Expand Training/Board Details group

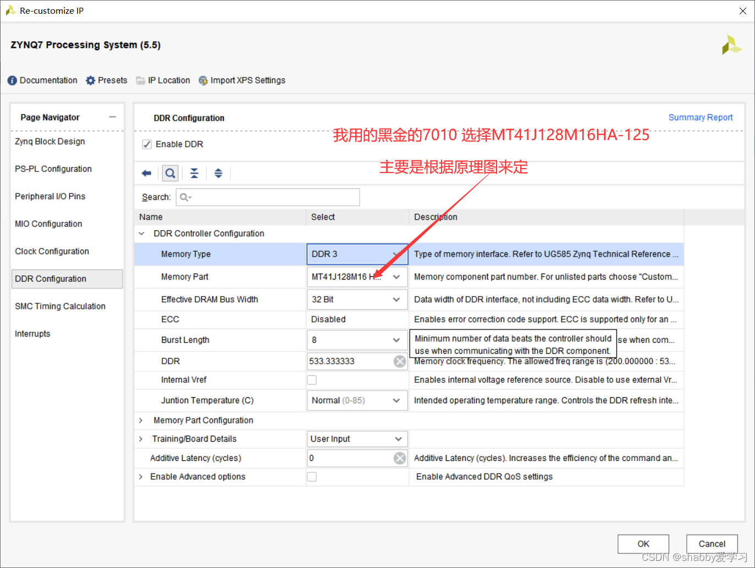(x=141, y=439)
